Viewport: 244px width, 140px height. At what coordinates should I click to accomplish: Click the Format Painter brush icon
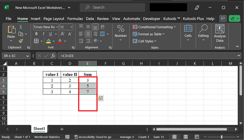tap(21, 41)
